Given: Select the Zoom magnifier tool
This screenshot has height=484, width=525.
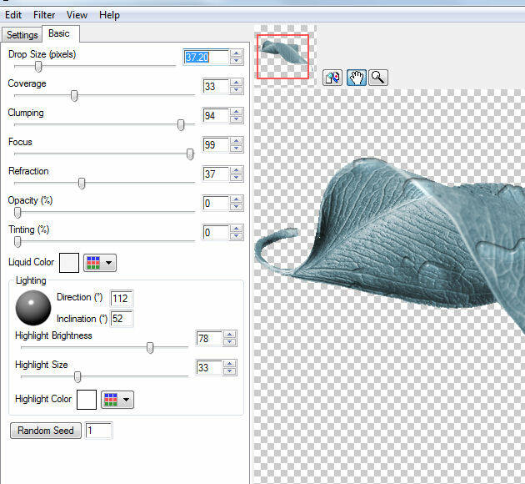Looking at the screenshot, I should [378, 78].
